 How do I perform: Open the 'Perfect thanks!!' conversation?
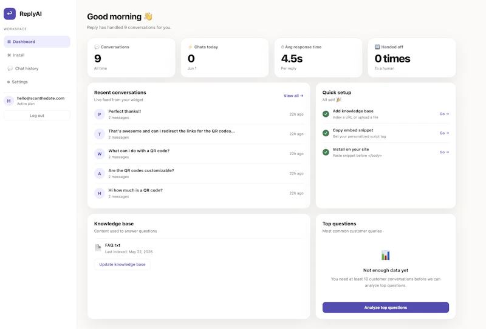tap(199, 115)
